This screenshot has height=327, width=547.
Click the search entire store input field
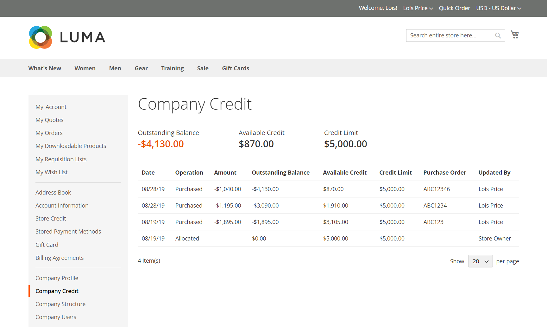(450, 35)
